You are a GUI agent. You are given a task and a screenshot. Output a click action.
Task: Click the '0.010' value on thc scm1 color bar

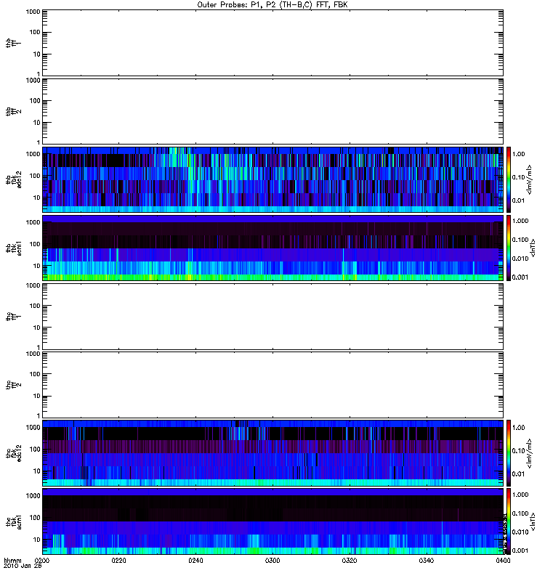[x=520, y=532]
